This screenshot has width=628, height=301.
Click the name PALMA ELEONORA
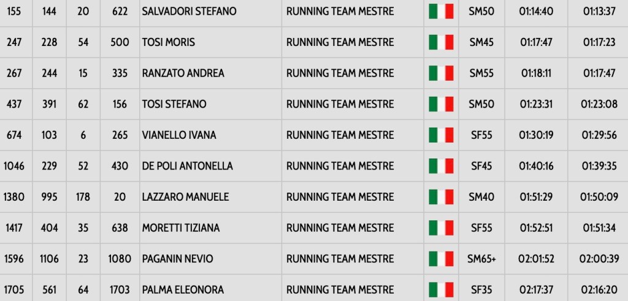coord(183,289)
